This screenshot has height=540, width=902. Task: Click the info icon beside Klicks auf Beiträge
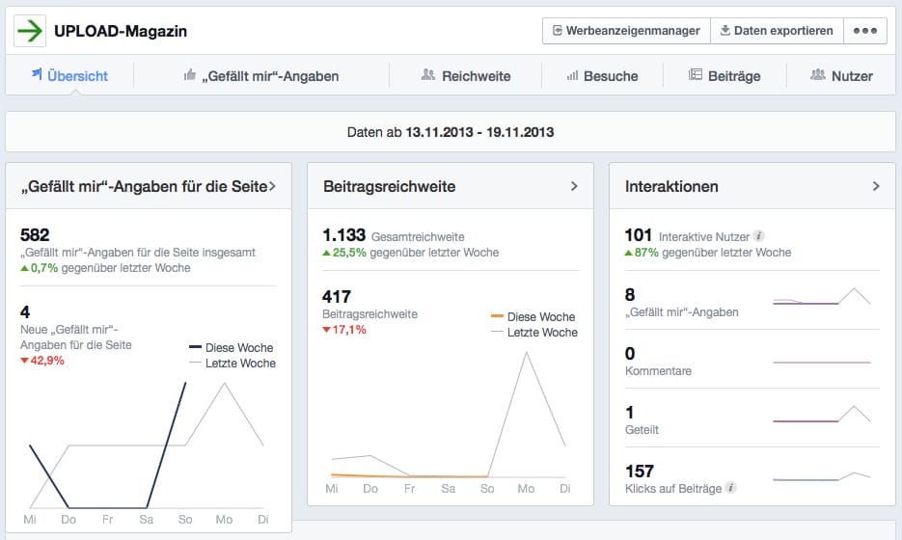[730, 488]
